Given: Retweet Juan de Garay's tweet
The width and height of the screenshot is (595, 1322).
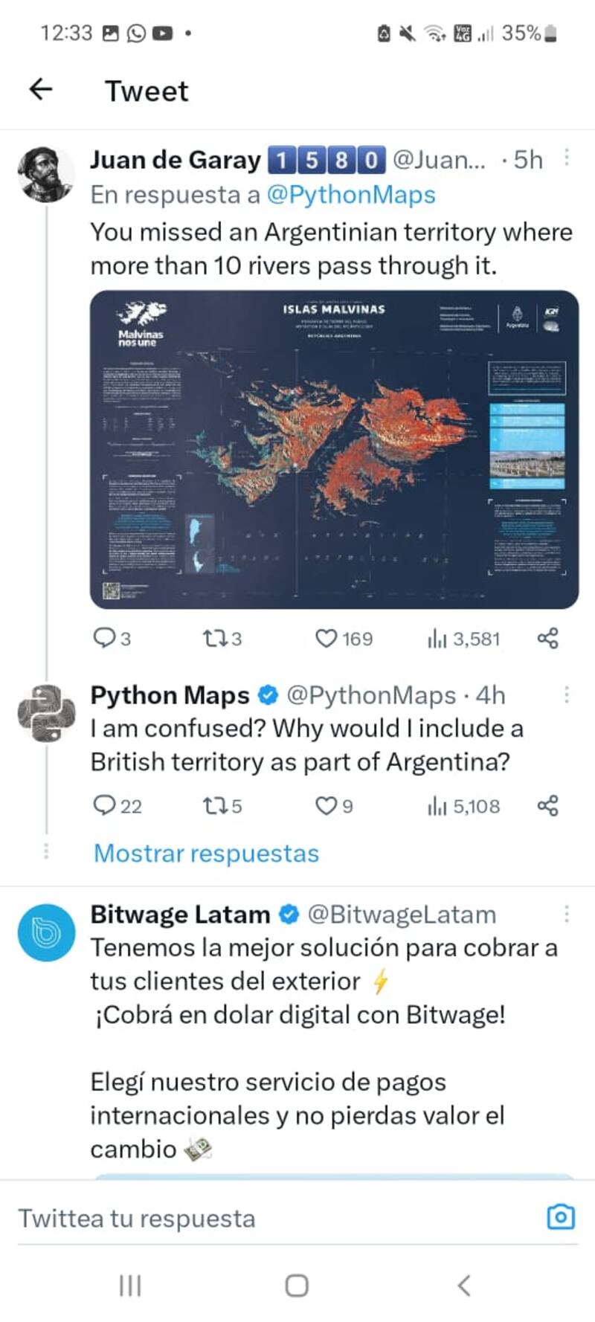Looking at the screenshot, I should 214,638.
